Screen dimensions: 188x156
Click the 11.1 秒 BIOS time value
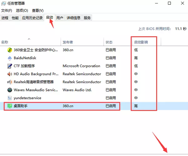(181, 29)
